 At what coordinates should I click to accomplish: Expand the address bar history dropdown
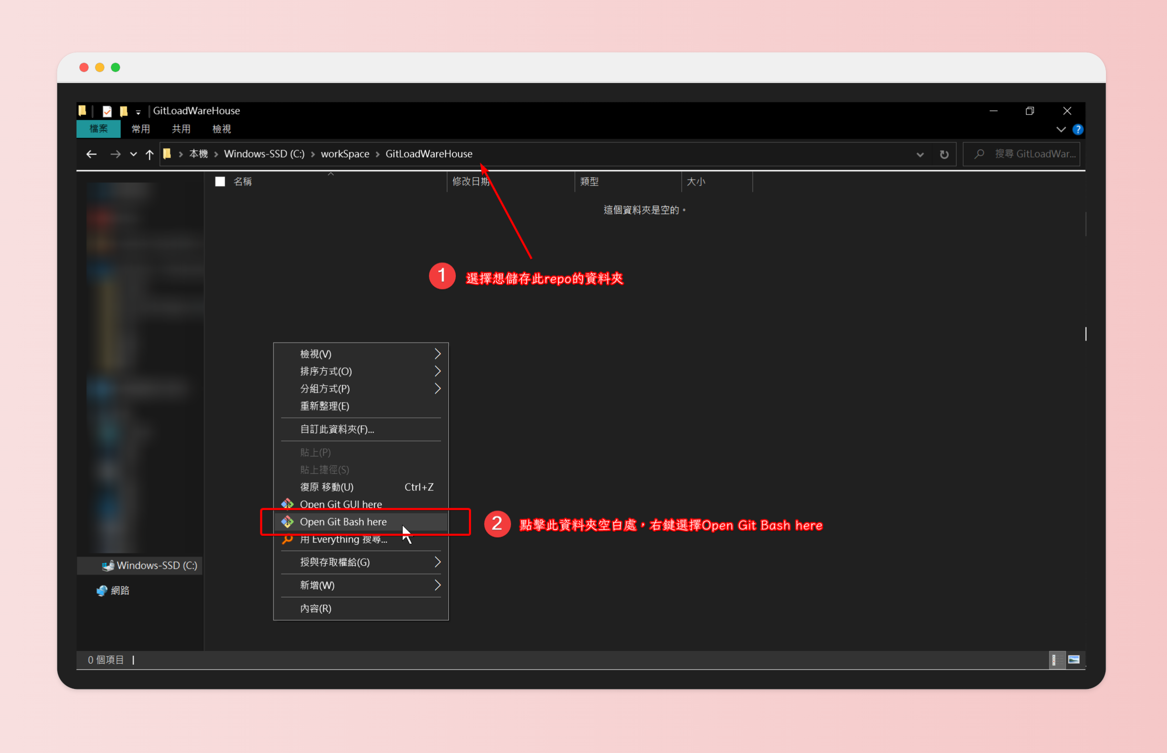pyautogui.click(x=920, y=154)
